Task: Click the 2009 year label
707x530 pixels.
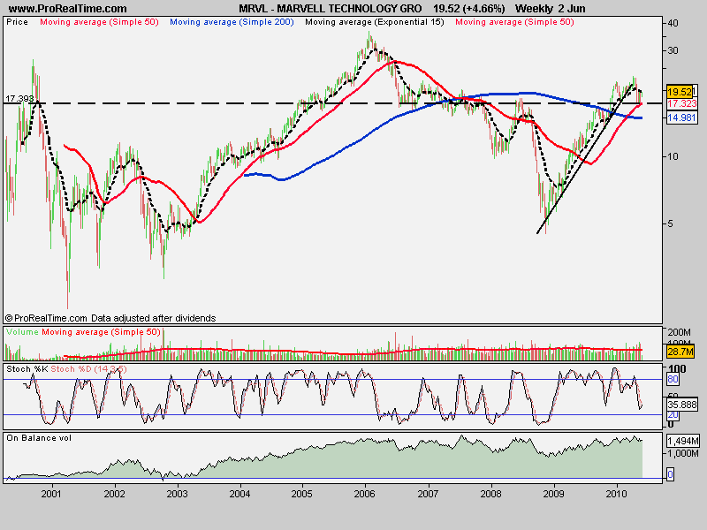Action: pyautogui.click(x=553, y=494)
